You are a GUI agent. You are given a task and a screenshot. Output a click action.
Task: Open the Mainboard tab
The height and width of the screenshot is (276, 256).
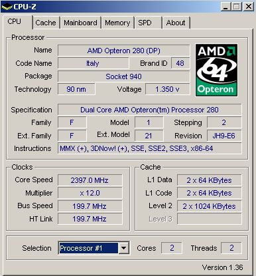[x=80, y=23]
